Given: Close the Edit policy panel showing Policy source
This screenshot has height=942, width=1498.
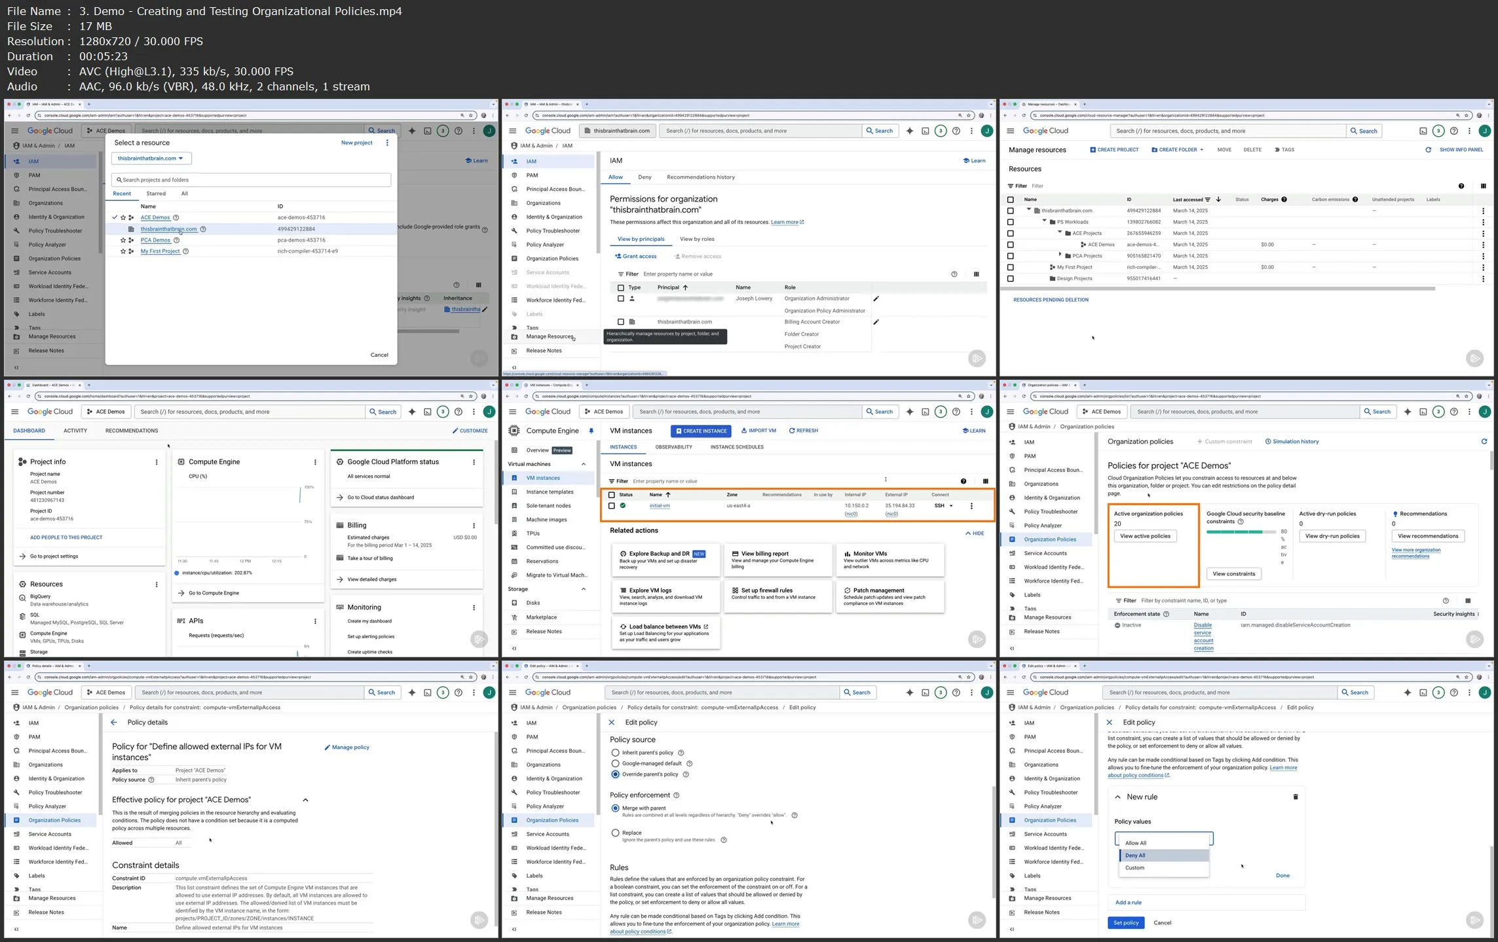Looking at the screenshot, I should coord(612,723).
